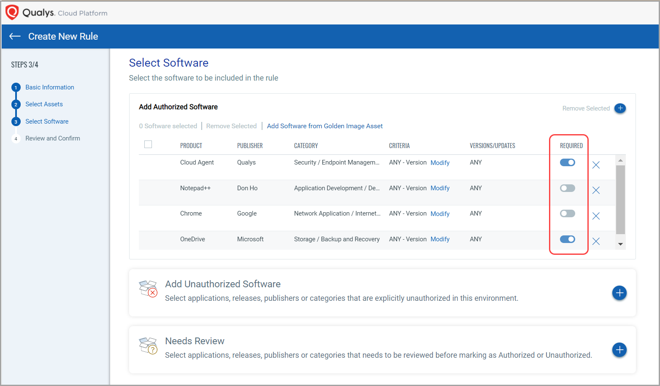The height and width of the screenshot is (386, 660).
Task: Modify criteria for Cloud Agent
Action: (440, 163)
